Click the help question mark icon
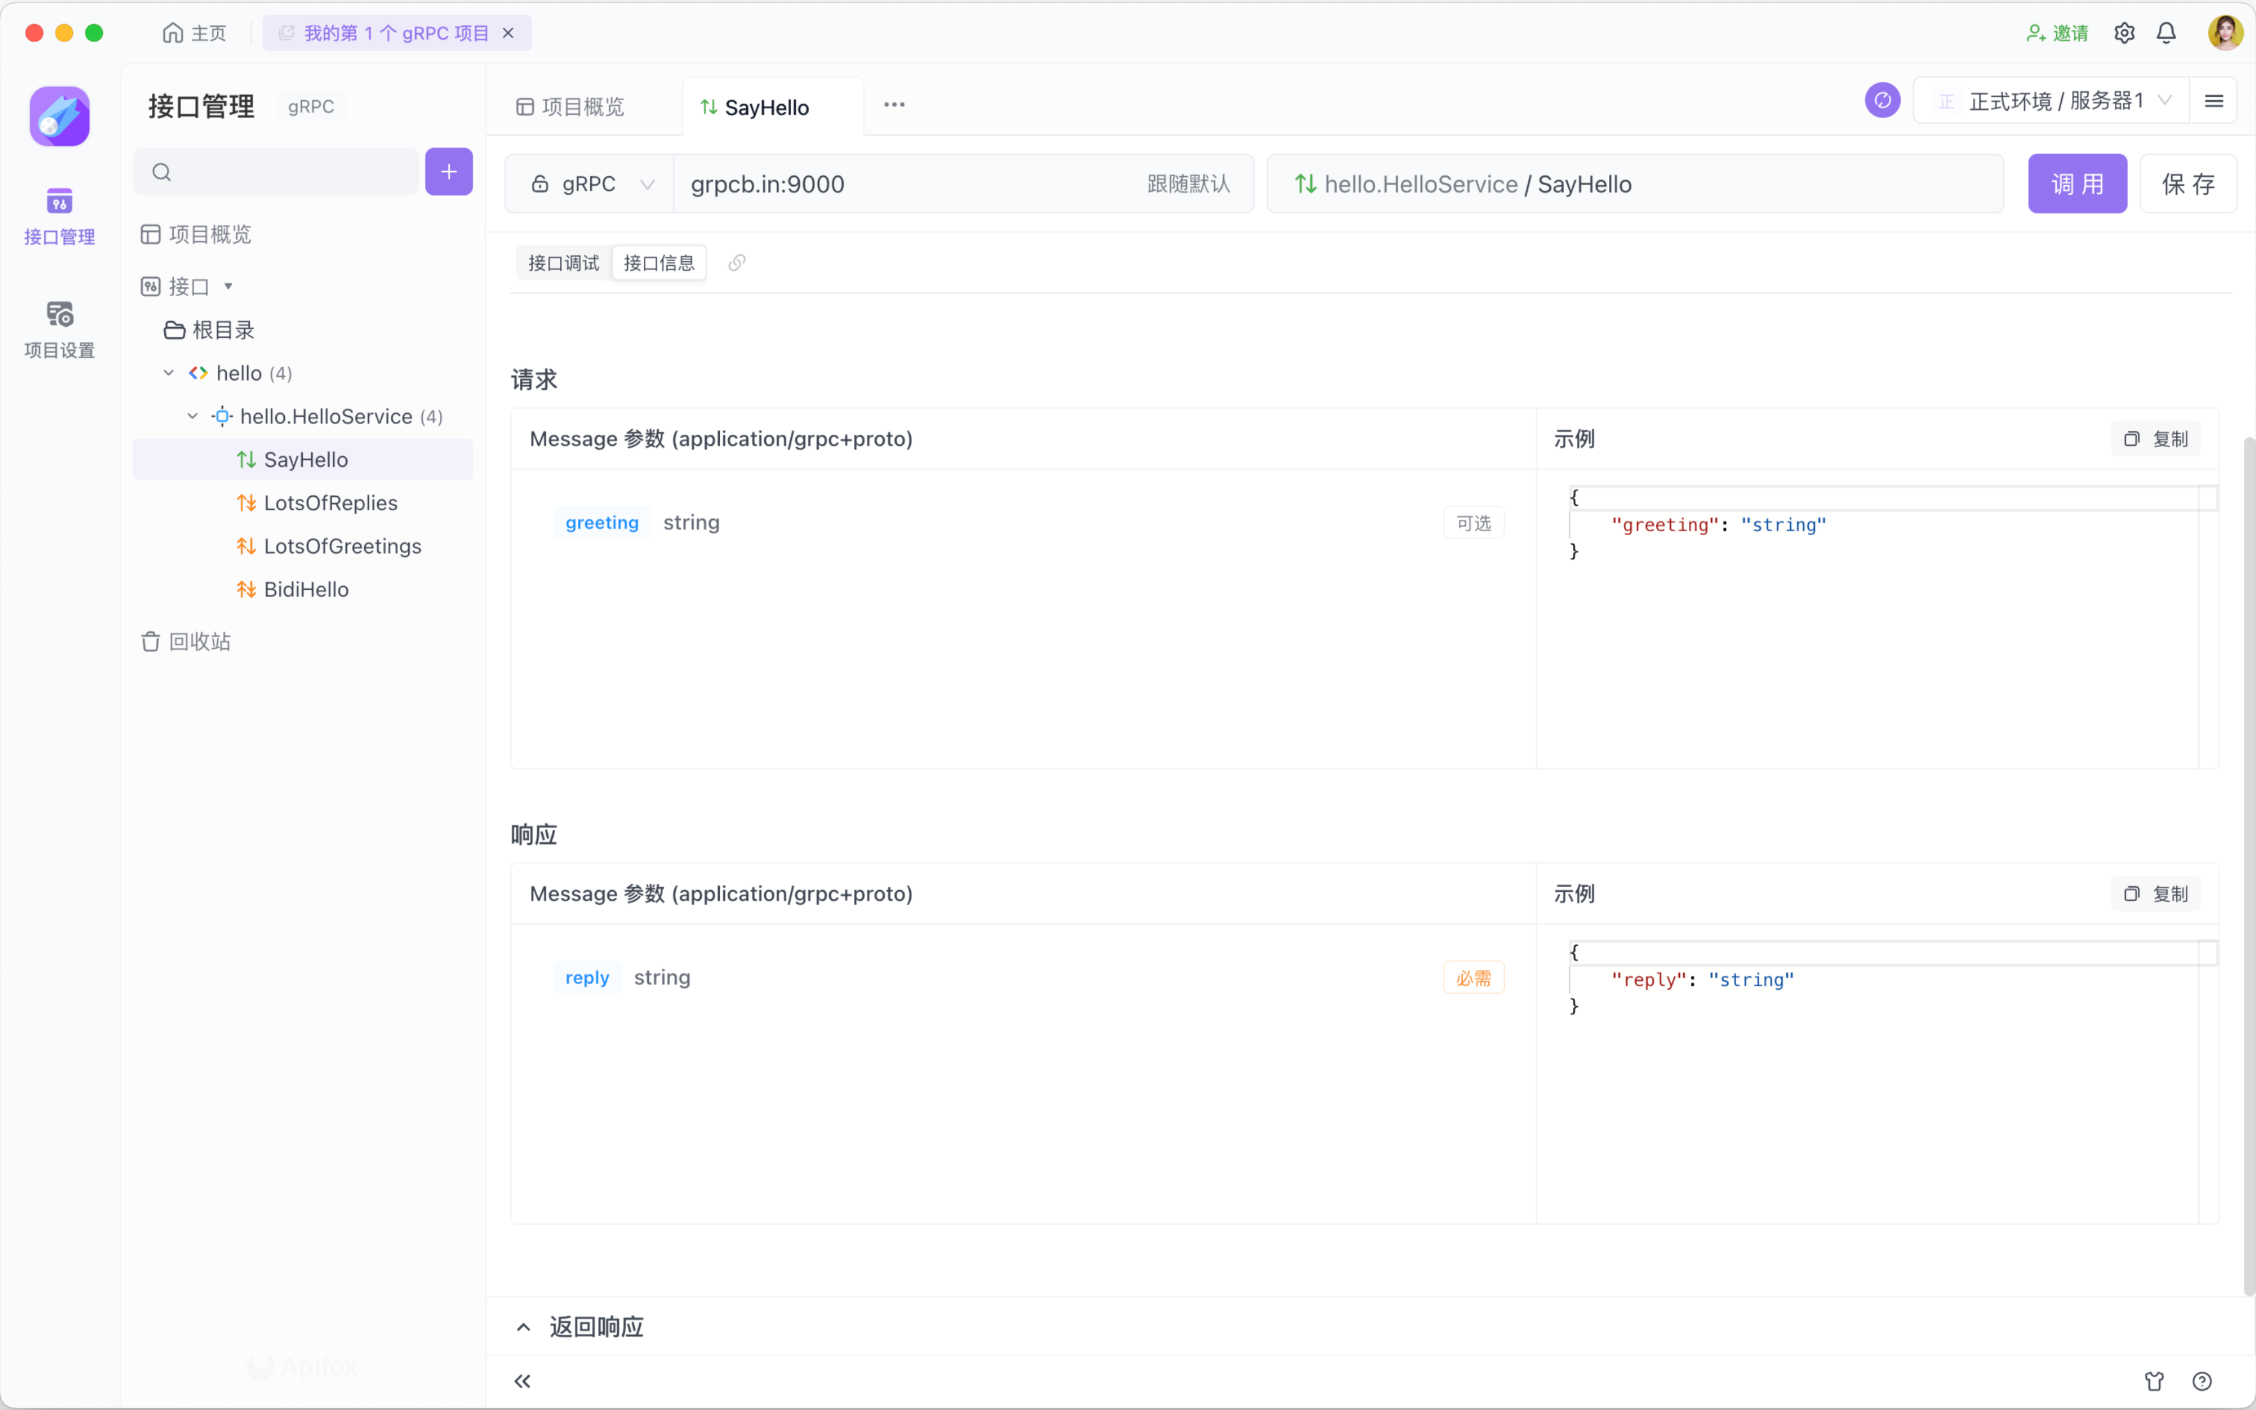2256x1410 pixels. click(2202, 1381)
